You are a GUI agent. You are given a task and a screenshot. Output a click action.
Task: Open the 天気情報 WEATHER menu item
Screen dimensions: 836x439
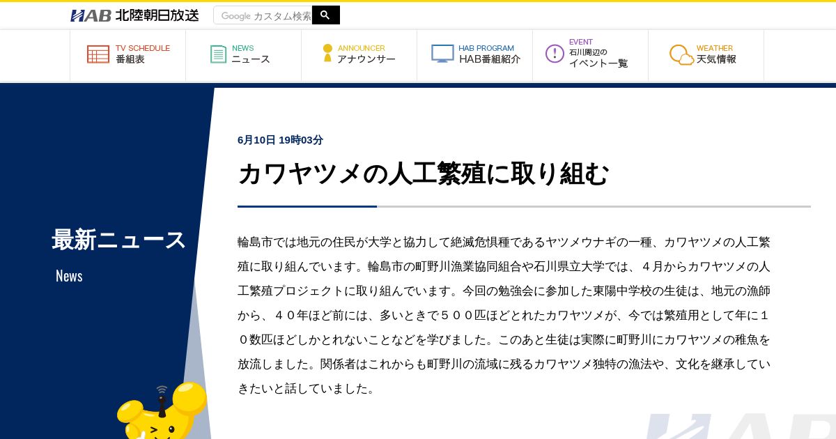706,55
